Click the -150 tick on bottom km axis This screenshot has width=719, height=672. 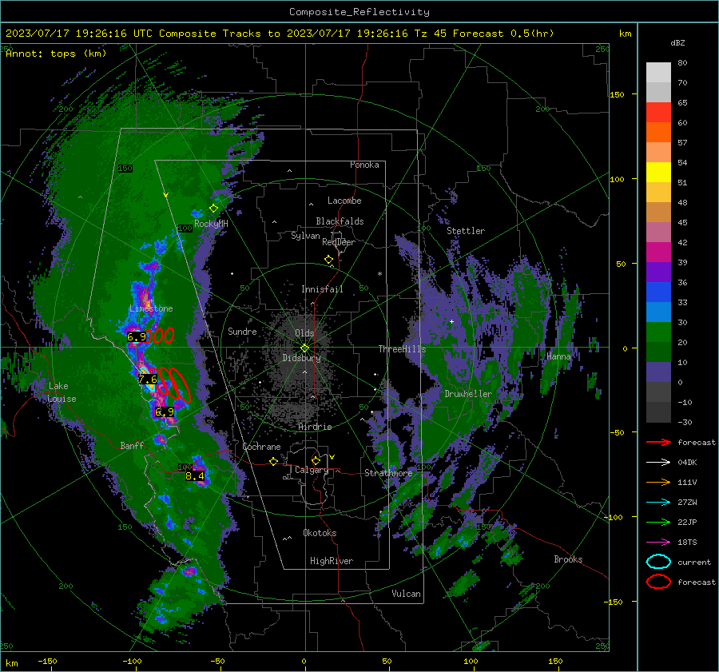(47, 662)
